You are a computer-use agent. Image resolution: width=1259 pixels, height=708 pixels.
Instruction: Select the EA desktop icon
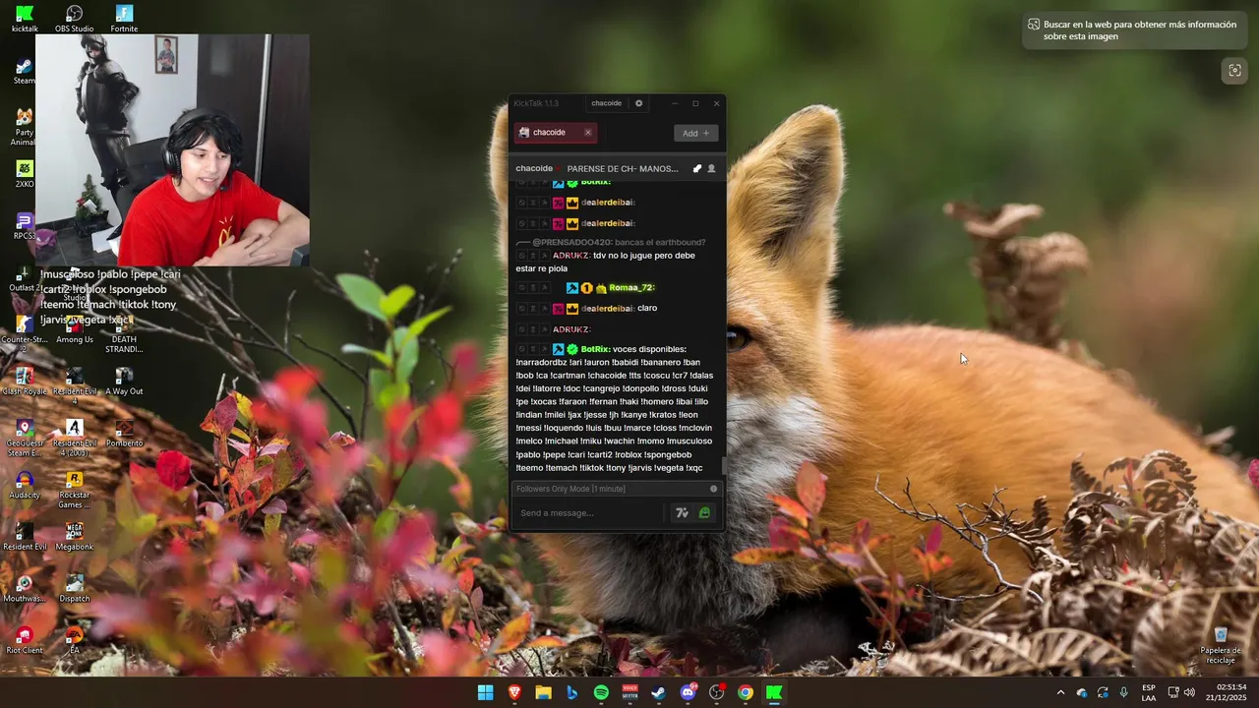point(74,640)
